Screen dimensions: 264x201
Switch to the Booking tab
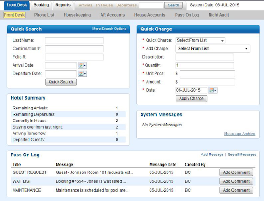point(41,5)
